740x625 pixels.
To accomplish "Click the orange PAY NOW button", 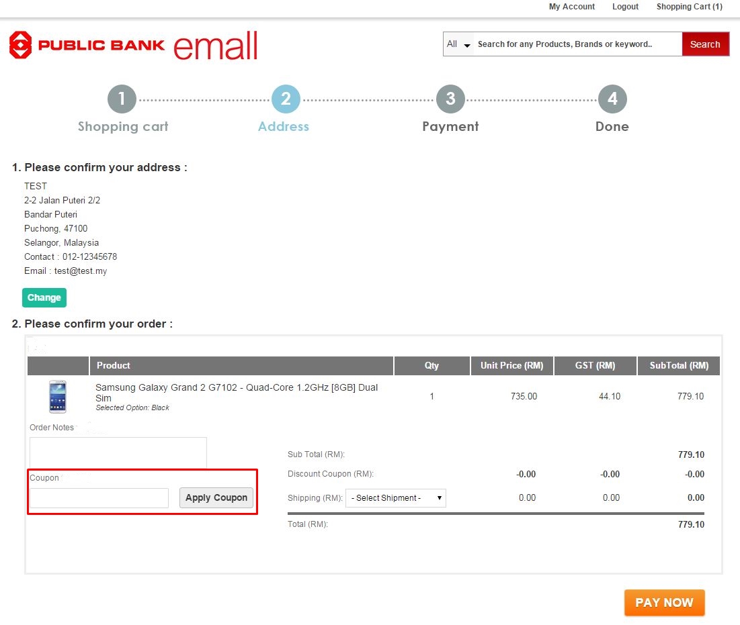I will [x=664, y=602].
